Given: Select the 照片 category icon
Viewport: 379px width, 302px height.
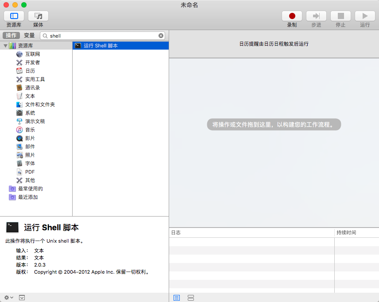Looking at the screenshot, I should point(19,155).
